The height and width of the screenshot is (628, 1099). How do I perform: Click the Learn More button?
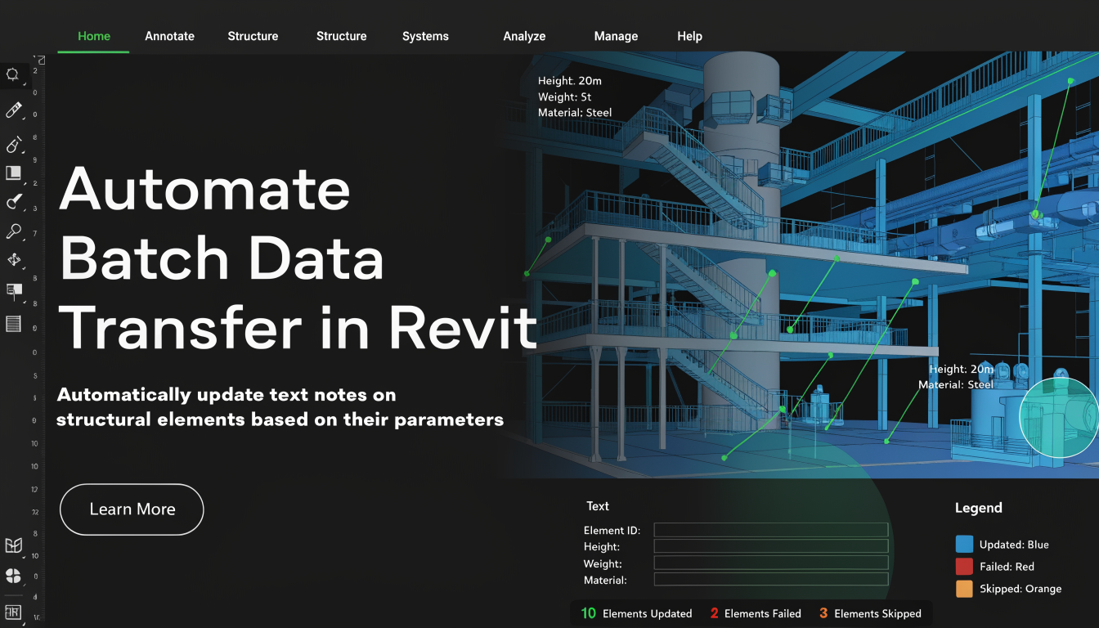[132, 509]
